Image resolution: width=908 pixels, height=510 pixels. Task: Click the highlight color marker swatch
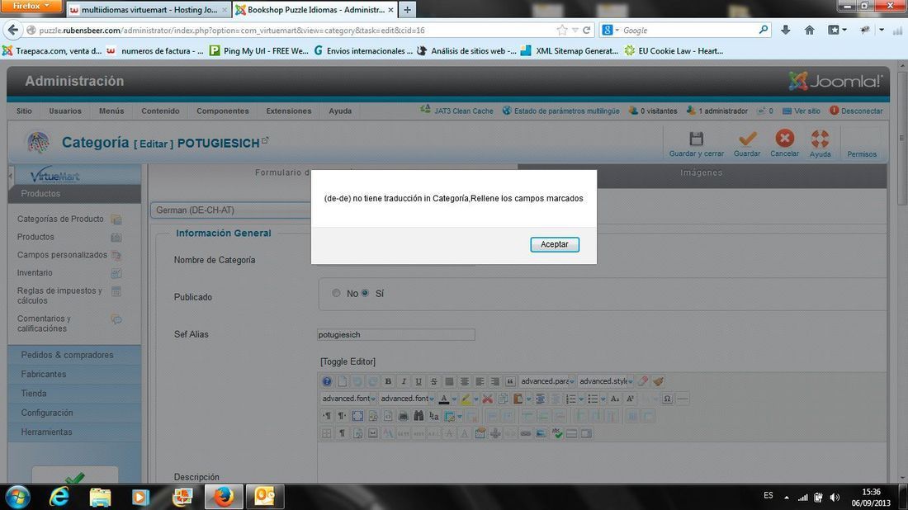(466, 399)
